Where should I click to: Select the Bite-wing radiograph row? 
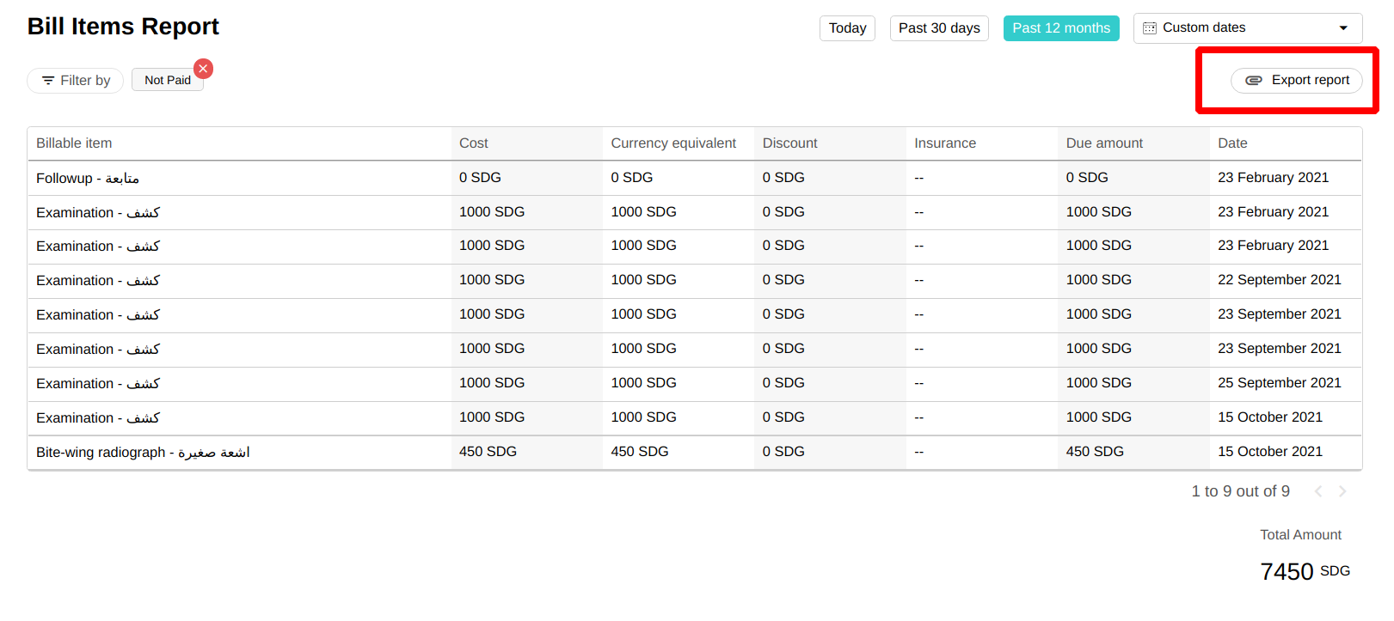tap(143, 452)
